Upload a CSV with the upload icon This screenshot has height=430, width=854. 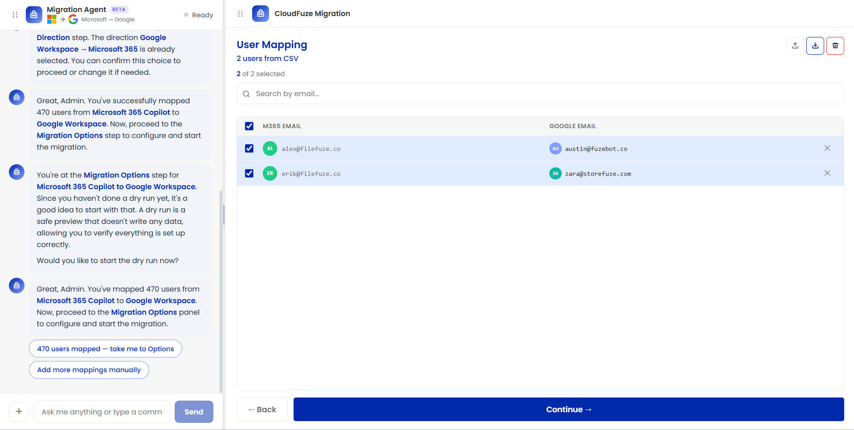(x=795, y=45)
